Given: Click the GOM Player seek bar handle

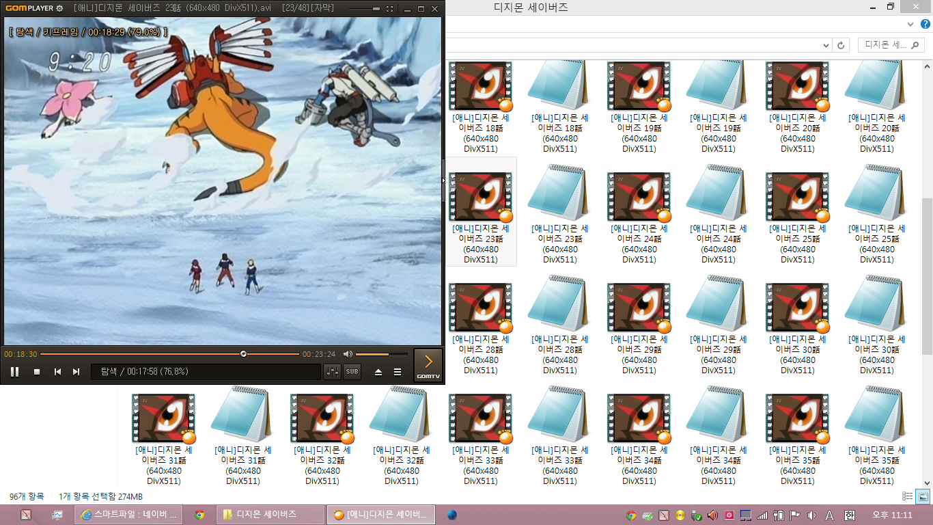Looking at the screenshot, I should pyautogui.click(x=243, y=354).
